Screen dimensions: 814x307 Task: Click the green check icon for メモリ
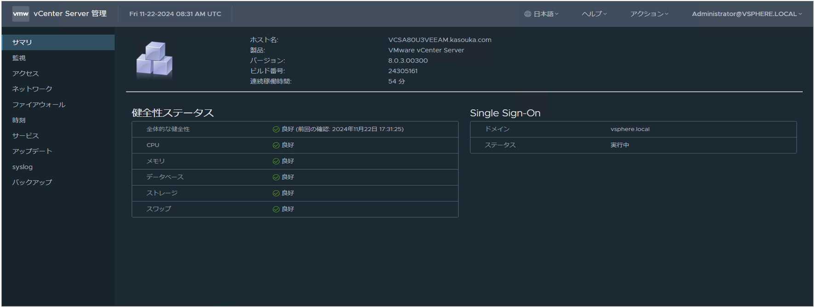pyautogui.click(x=276, y=161)
